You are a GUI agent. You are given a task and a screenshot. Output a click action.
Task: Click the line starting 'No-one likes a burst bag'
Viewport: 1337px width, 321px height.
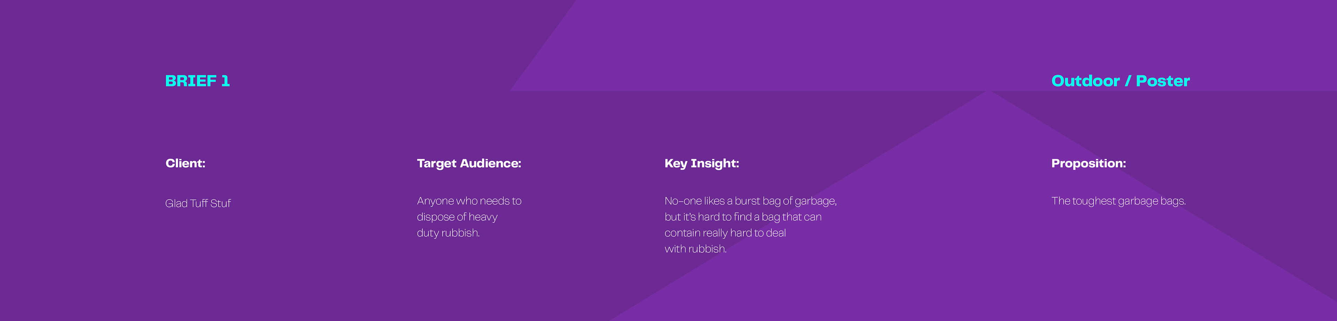(750, 201)
